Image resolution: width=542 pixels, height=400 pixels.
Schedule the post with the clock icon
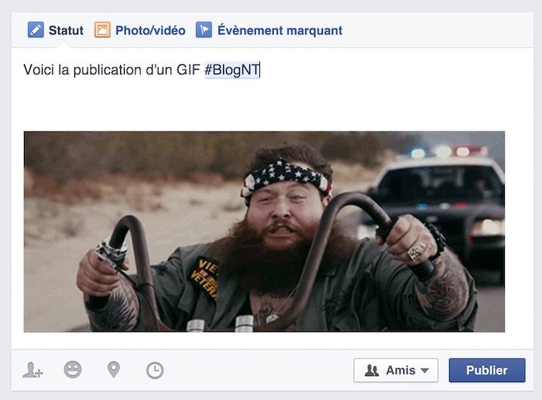(x=155, y=371)
